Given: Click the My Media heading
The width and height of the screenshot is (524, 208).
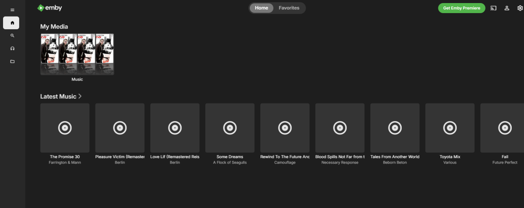Looking at the screenshot, I should 54,27.
